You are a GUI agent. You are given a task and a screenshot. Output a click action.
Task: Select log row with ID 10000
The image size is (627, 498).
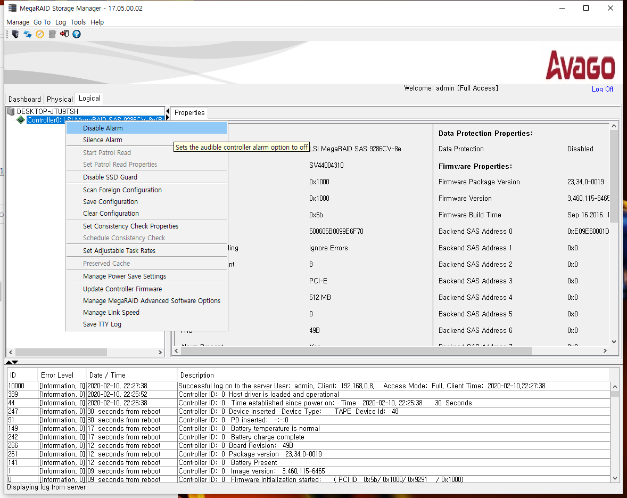tap(309, 386)
